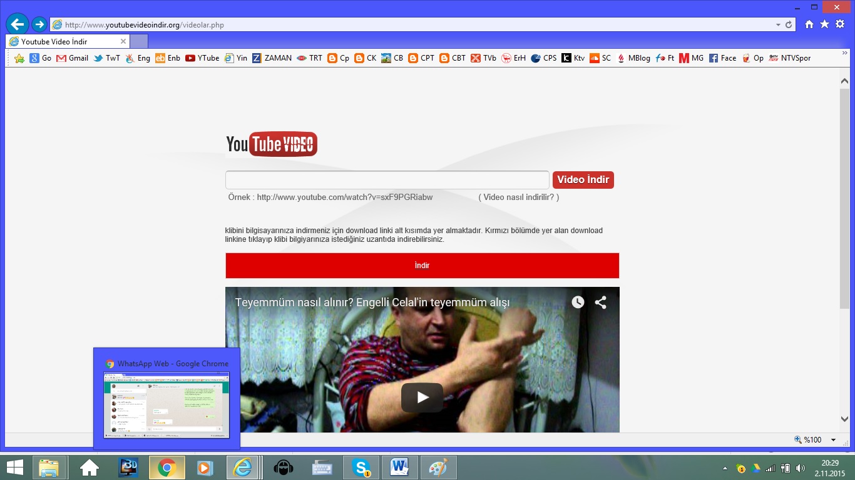Open the SC SoundCloud bookmark
Viewport: 855px width, 480px height.
pyautogui.click(x=600, y=58)
